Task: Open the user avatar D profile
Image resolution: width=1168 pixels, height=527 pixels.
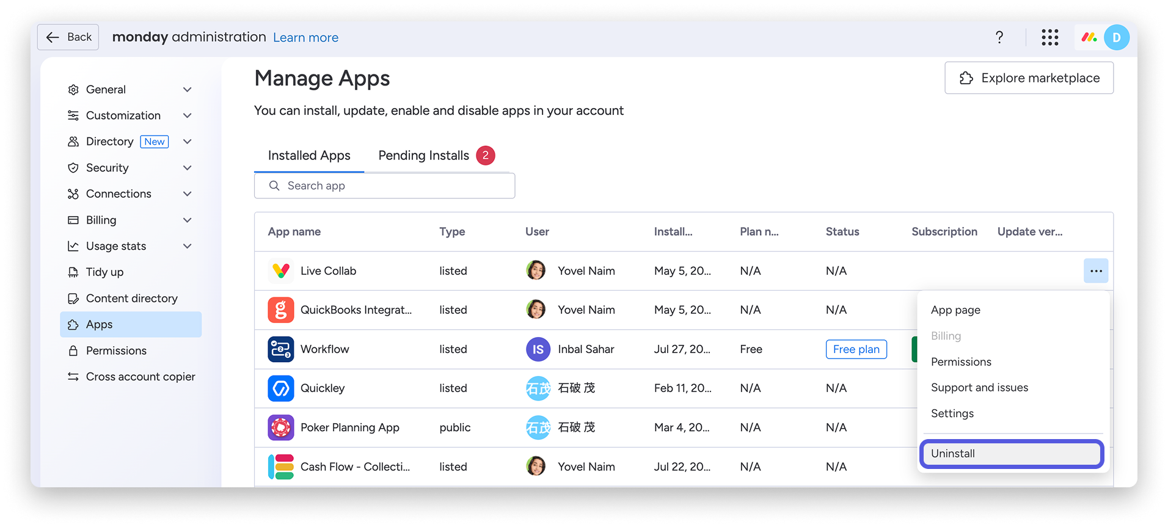Action: tap(1117, 37)
